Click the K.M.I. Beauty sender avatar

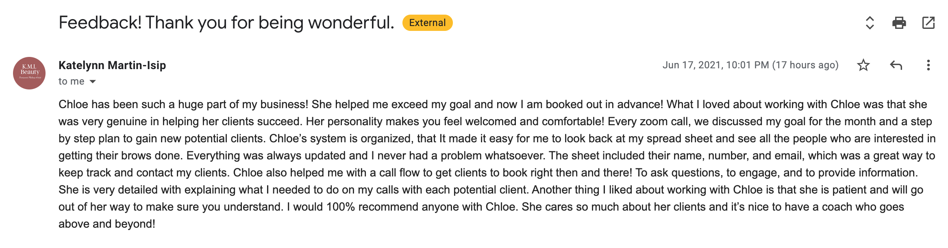[x=29, y=73]
